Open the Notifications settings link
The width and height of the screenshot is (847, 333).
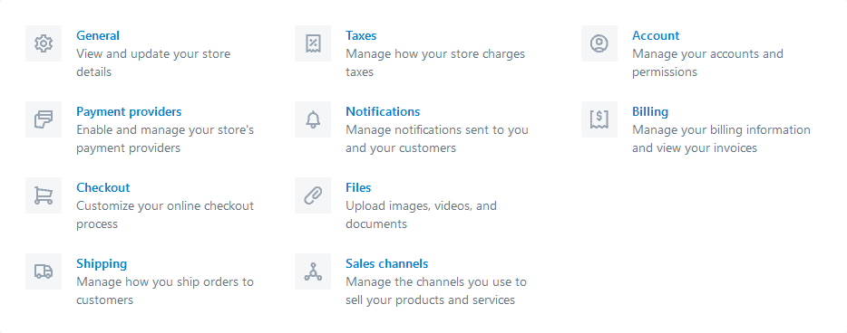coord(383,111)
